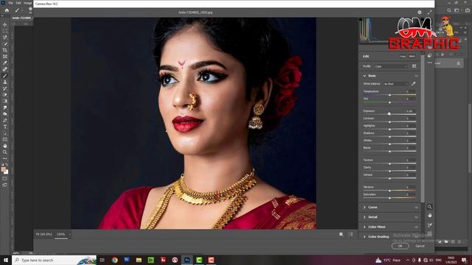Toggle Camera Raw full screen mode
This screenshot has height=265, width=472.
(429, 13)
